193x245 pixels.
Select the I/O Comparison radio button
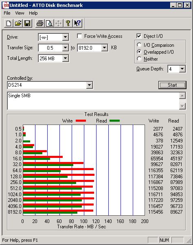click(139, 45)
